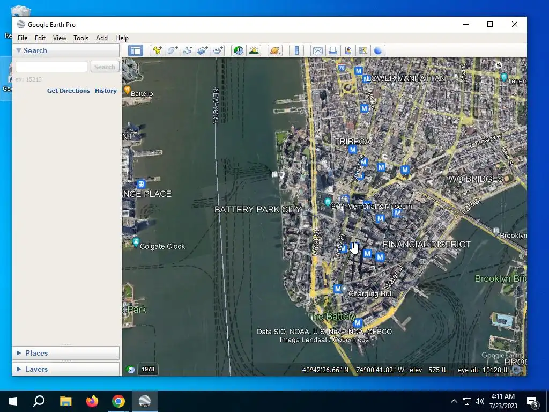
Task: Click the 1978 historical imagery date marker
Action: pyautogui.click(x=148, y=369)
